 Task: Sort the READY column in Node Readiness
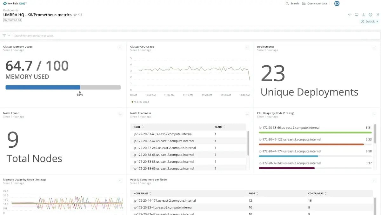tap(219, 127)
